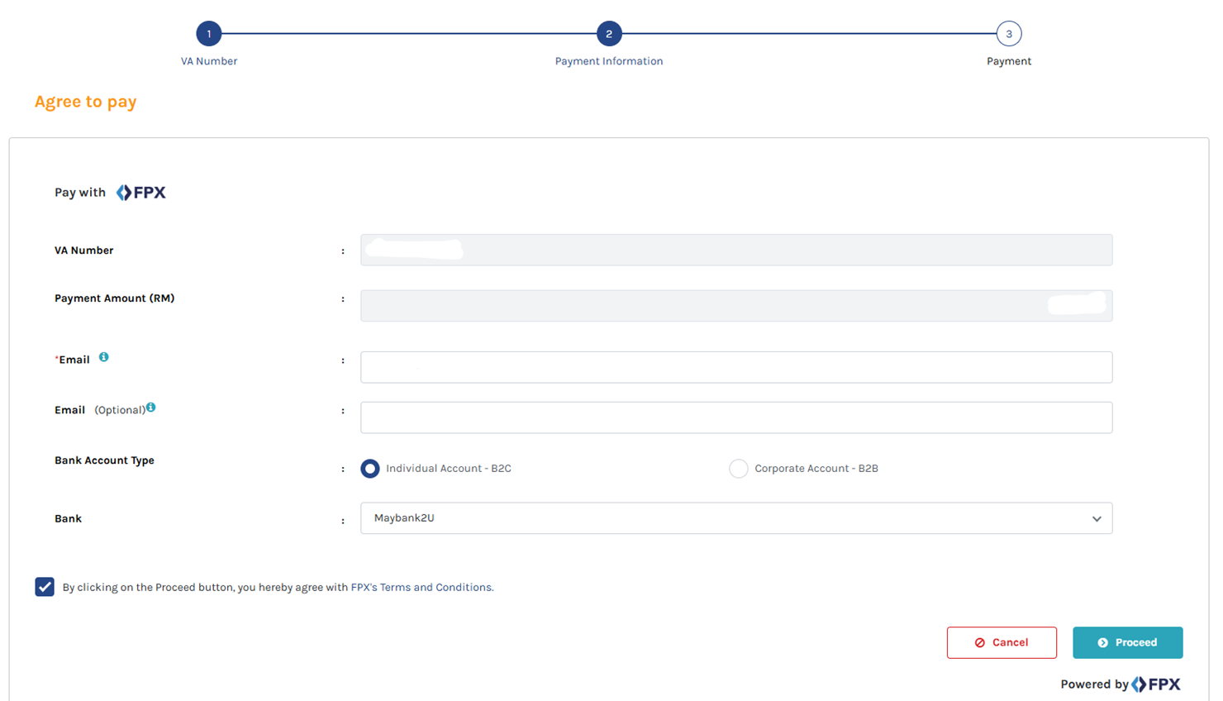The image size is (1223, 701).
Task: Click step 2 Payment Information circle
Action: click(609, 34)
